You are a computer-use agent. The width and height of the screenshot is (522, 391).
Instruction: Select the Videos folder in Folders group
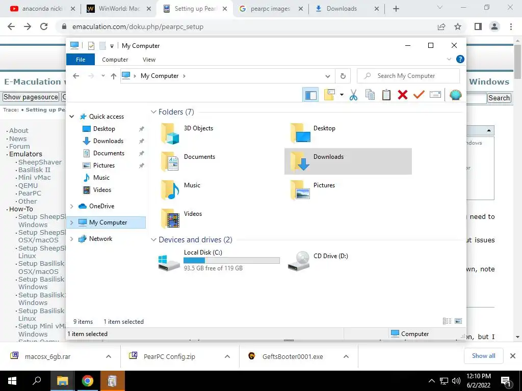pos(220,218)
